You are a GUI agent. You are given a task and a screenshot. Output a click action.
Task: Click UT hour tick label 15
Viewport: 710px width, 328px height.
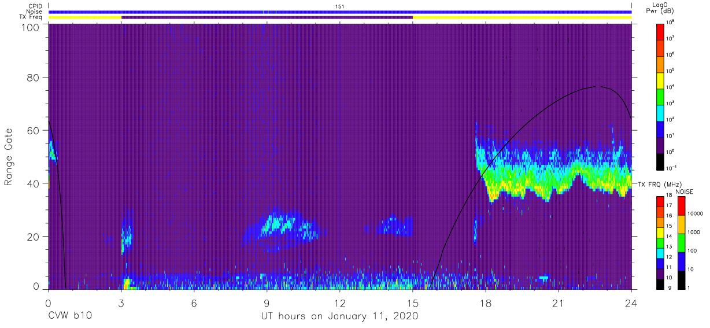pyautogui.click(x=413, y=303)
